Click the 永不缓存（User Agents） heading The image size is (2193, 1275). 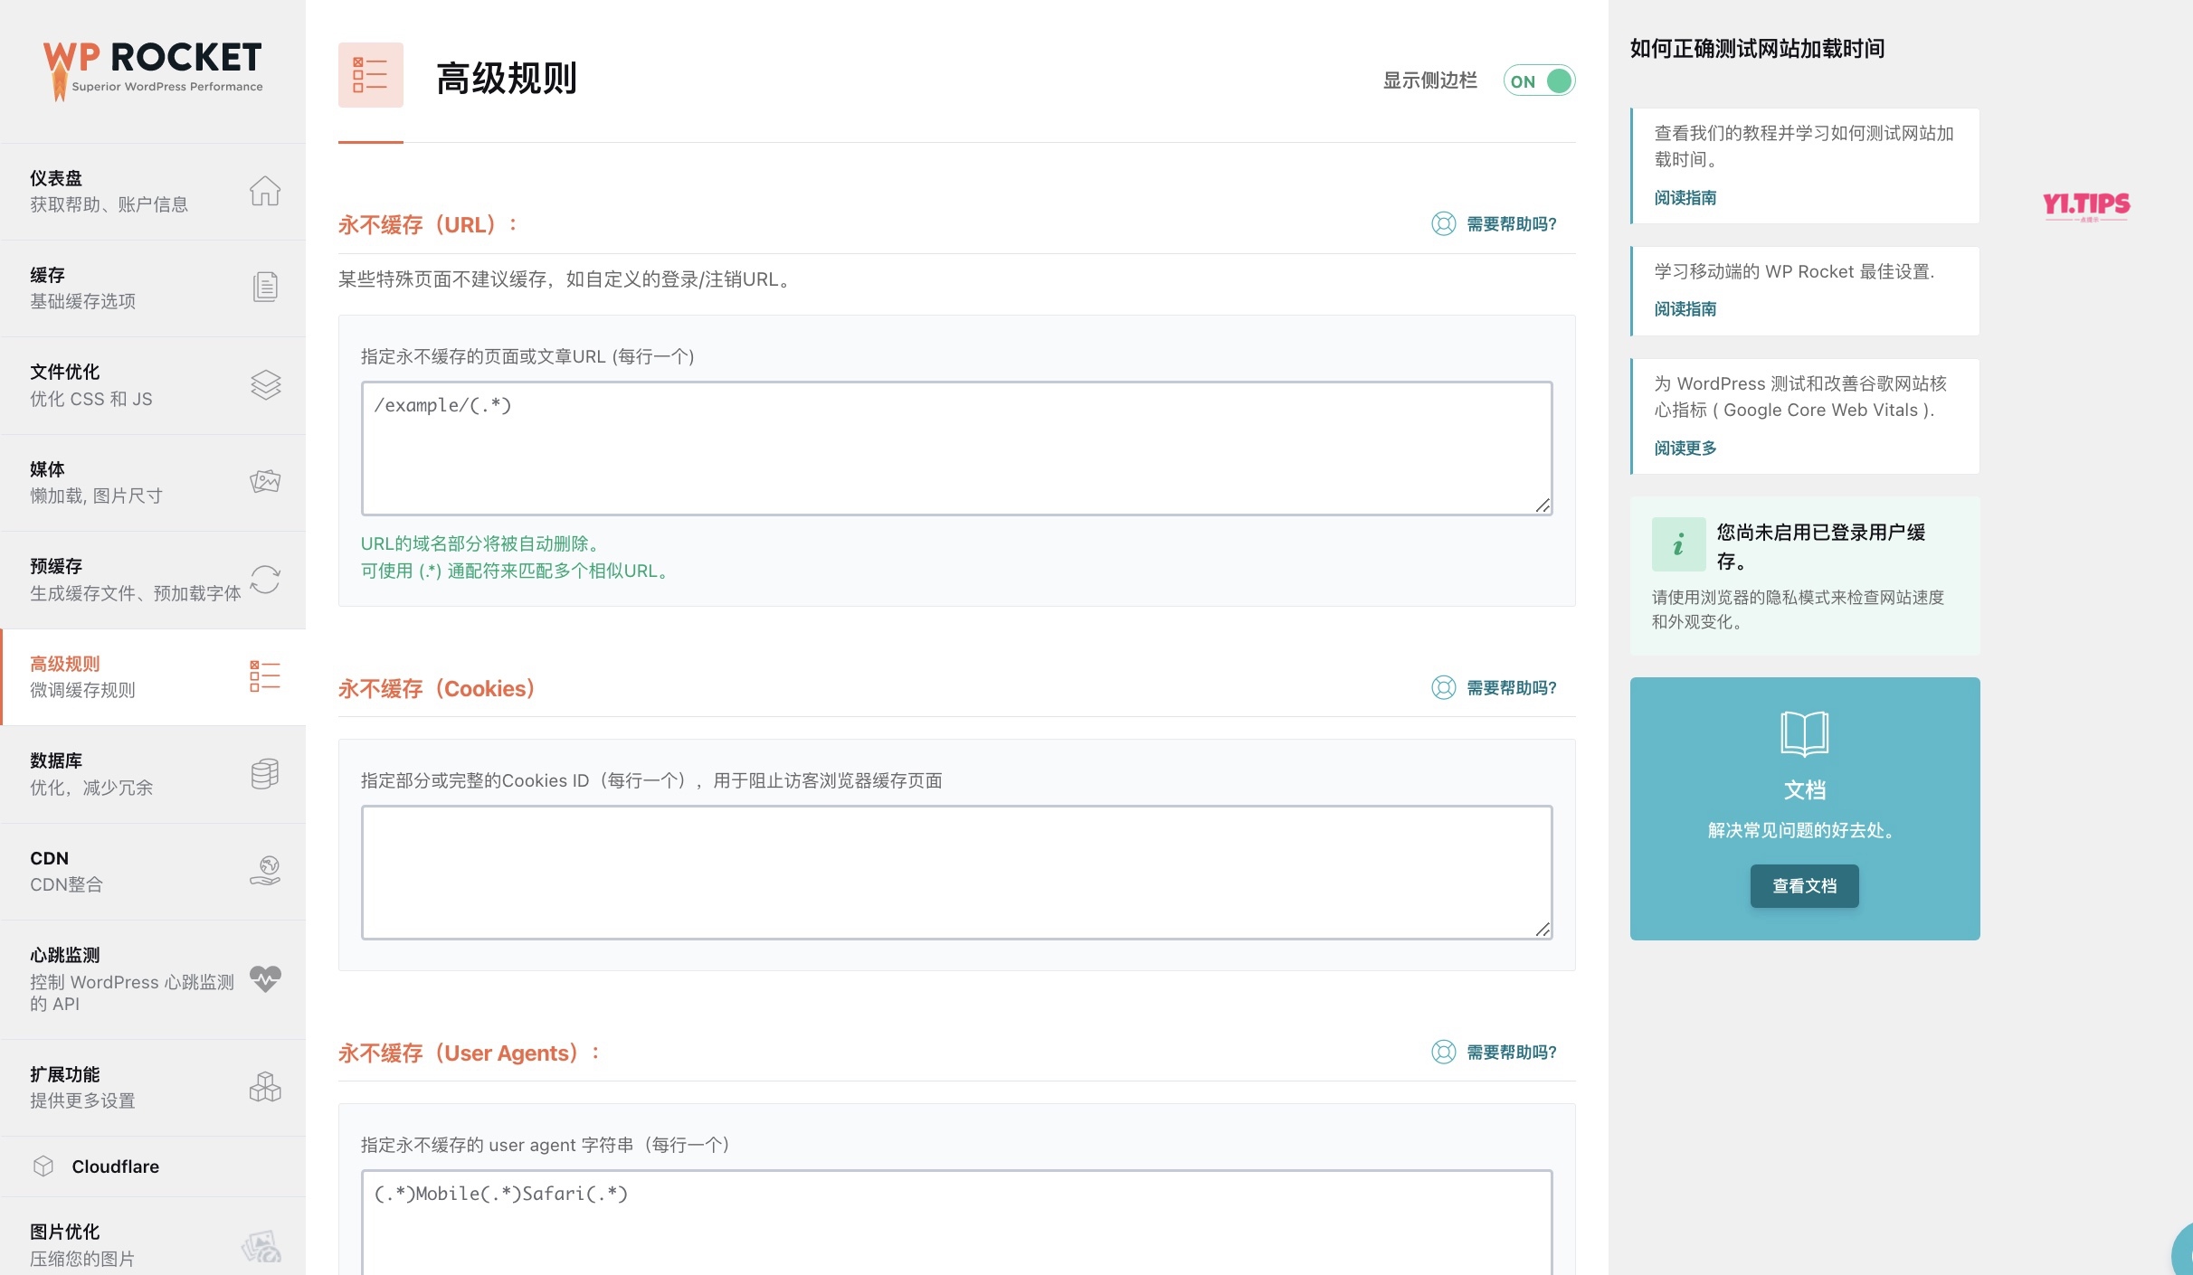[469, 1053]
